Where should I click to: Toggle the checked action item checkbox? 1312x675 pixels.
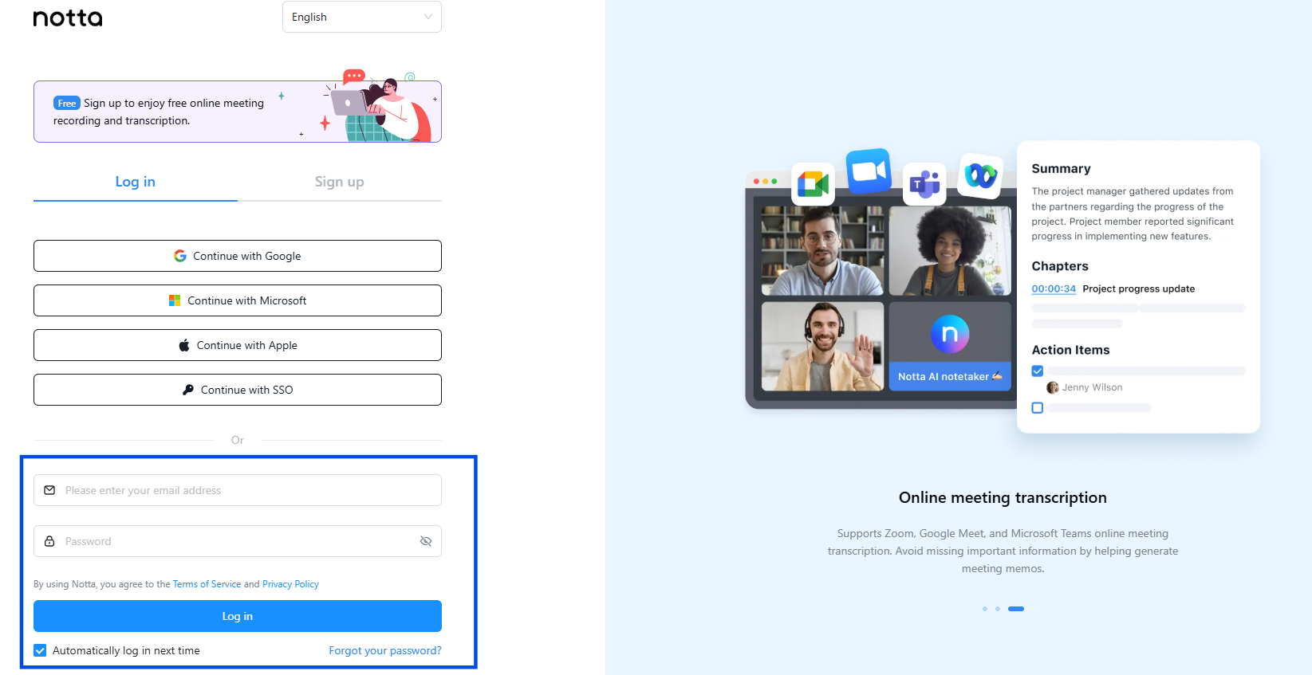coord(1038,371)
